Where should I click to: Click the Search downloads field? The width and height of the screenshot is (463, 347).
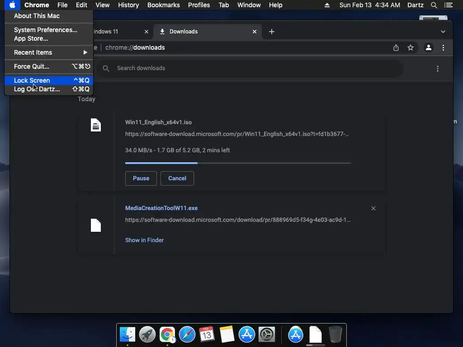point(250,68)
